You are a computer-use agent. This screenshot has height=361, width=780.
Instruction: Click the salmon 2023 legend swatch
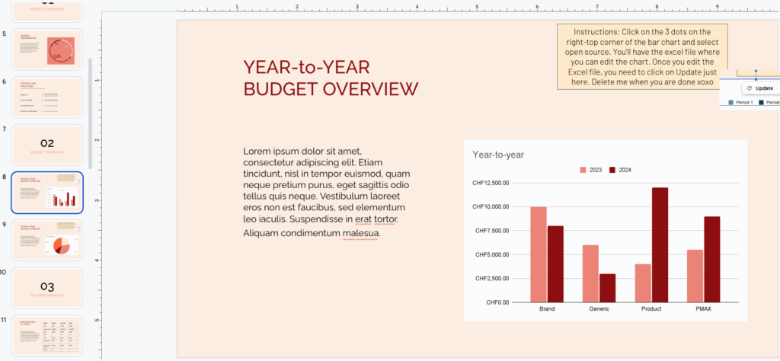[583, 170]
